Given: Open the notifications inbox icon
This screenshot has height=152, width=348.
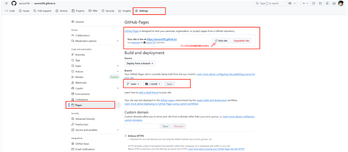Looking at the screenshot, I should 334,3.
